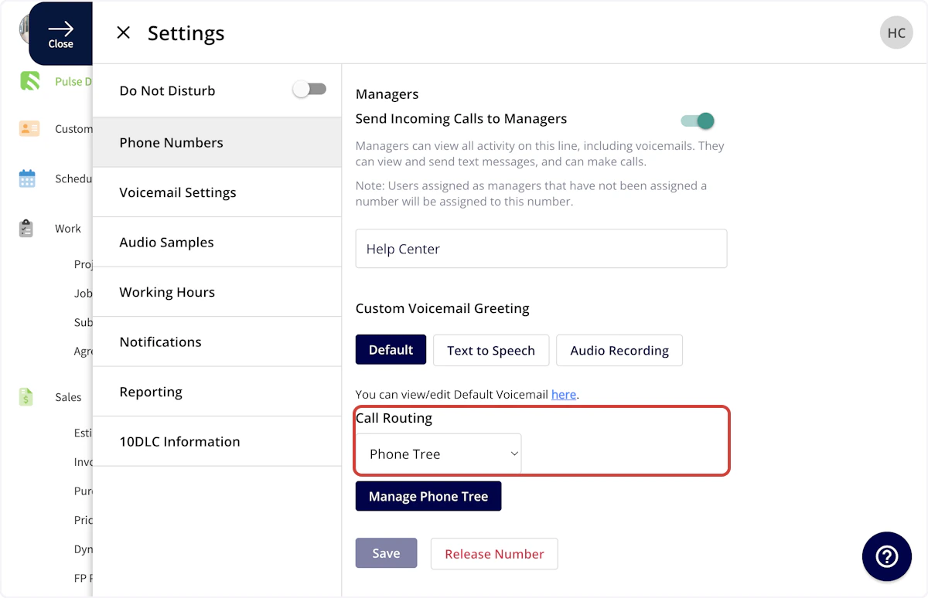Disable Send Incoming Calls to Managers
This screenshot has width=928, height=598.
click(x=697, y=121)
